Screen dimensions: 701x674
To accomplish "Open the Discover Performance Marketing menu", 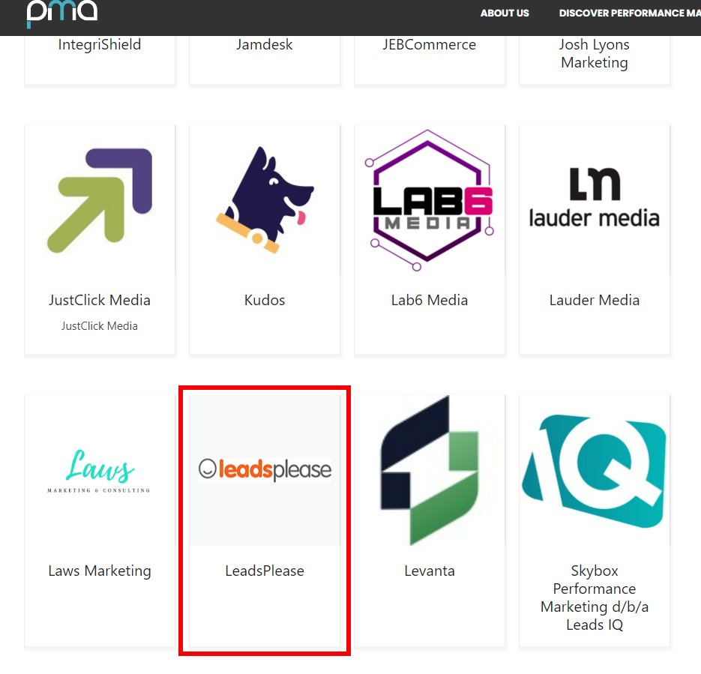I will click(x=630, y=13).
